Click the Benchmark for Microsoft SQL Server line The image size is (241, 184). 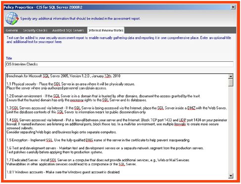pos(63,76)
